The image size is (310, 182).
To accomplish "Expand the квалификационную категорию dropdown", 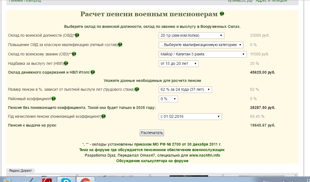I will point(201,45).
